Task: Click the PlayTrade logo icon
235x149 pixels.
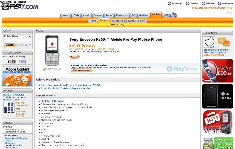Action: pyautogui.click(x=170, y=69)
